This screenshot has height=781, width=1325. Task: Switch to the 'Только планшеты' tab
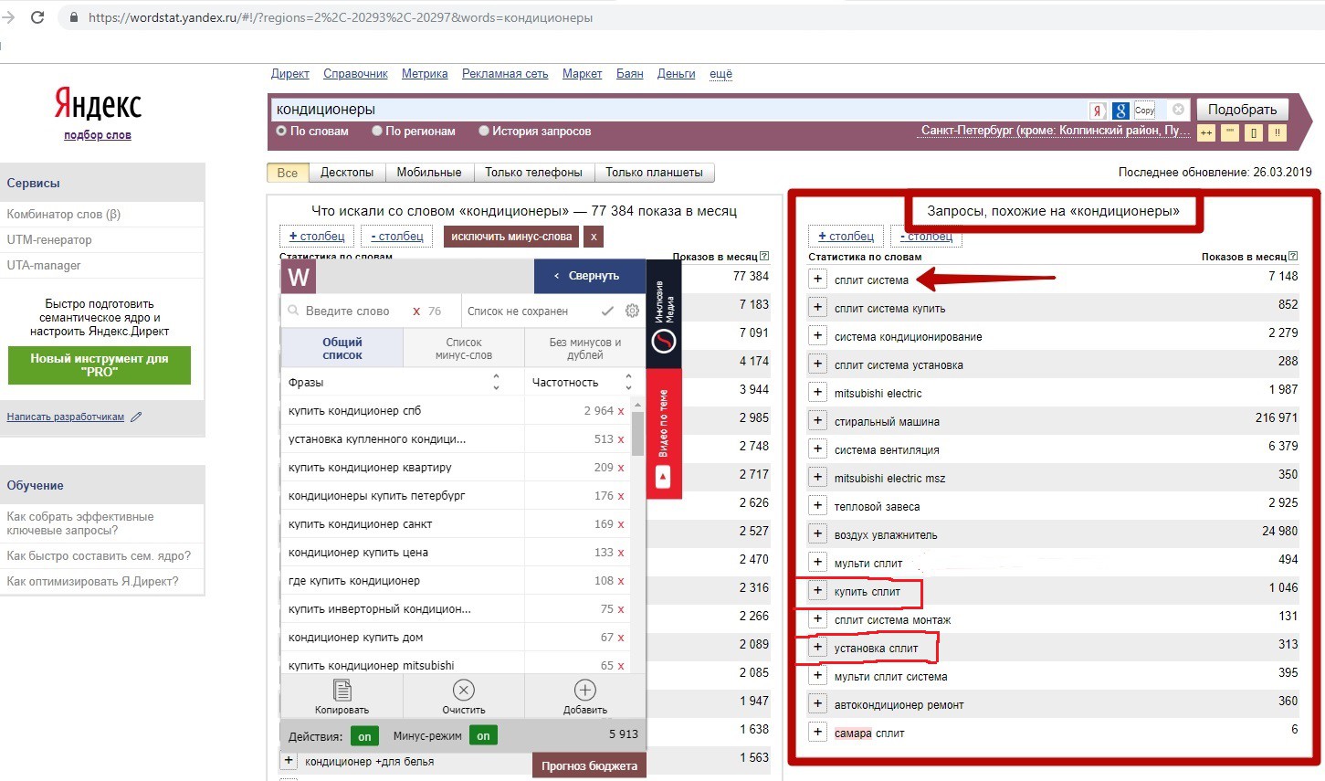pos(654,173)
